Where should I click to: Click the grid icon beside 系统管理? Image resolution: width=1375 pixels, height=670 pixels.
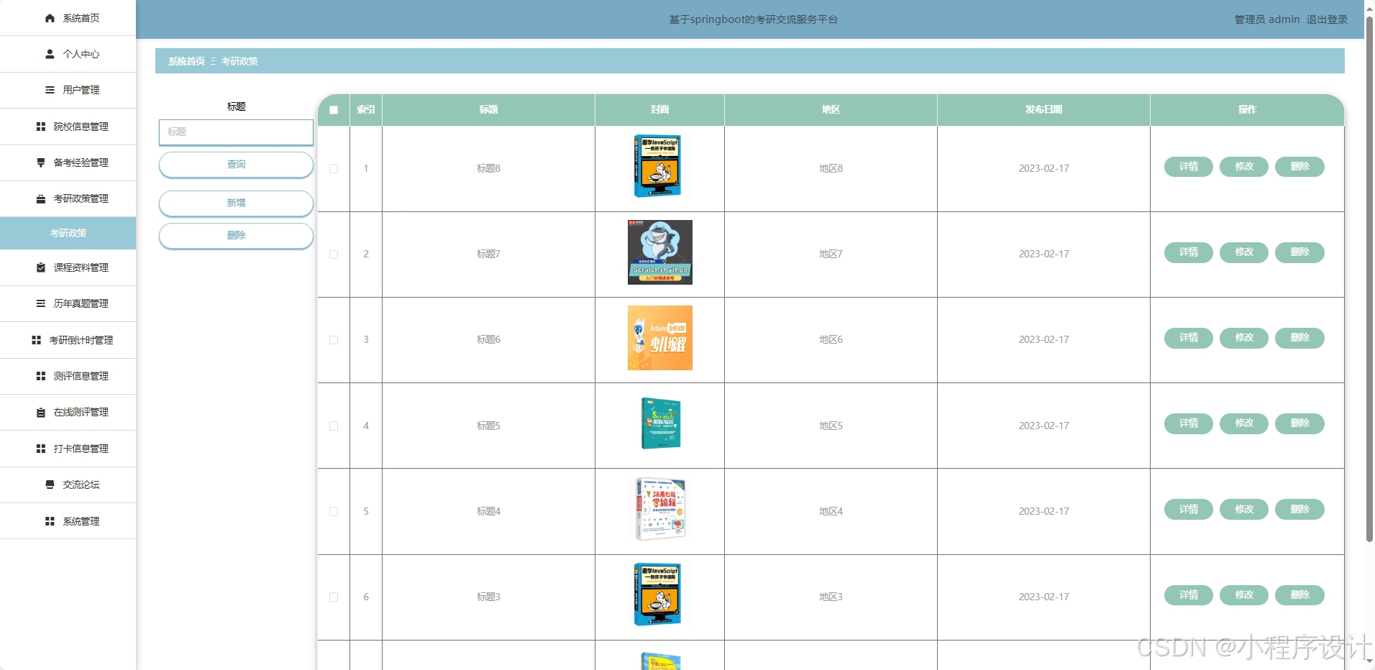tap(50, 521)
